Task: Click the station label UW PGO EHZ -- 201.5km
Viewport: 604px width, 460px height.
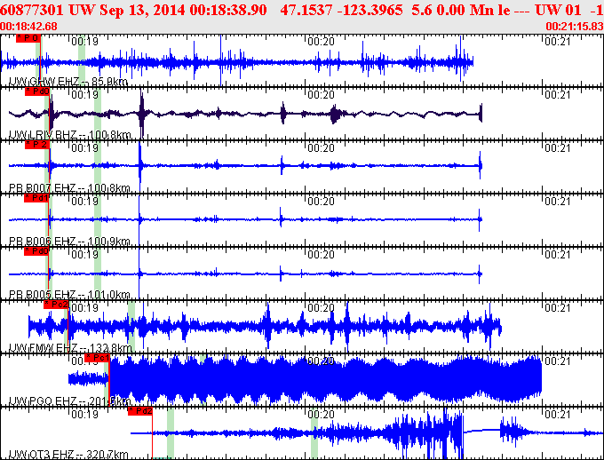Action: pyautogui.click(x=69, y=401)
